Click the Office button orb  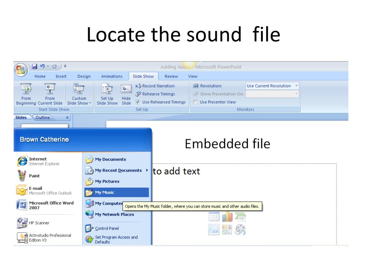pos(20,70)
